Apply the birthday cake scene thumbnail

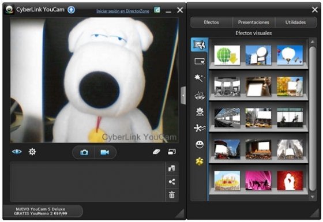coord(227,180)
